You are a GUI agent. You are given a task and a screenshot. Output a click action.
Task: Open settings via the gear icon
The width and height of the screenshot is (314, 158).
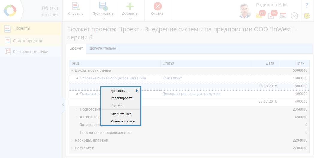(307, 16)
